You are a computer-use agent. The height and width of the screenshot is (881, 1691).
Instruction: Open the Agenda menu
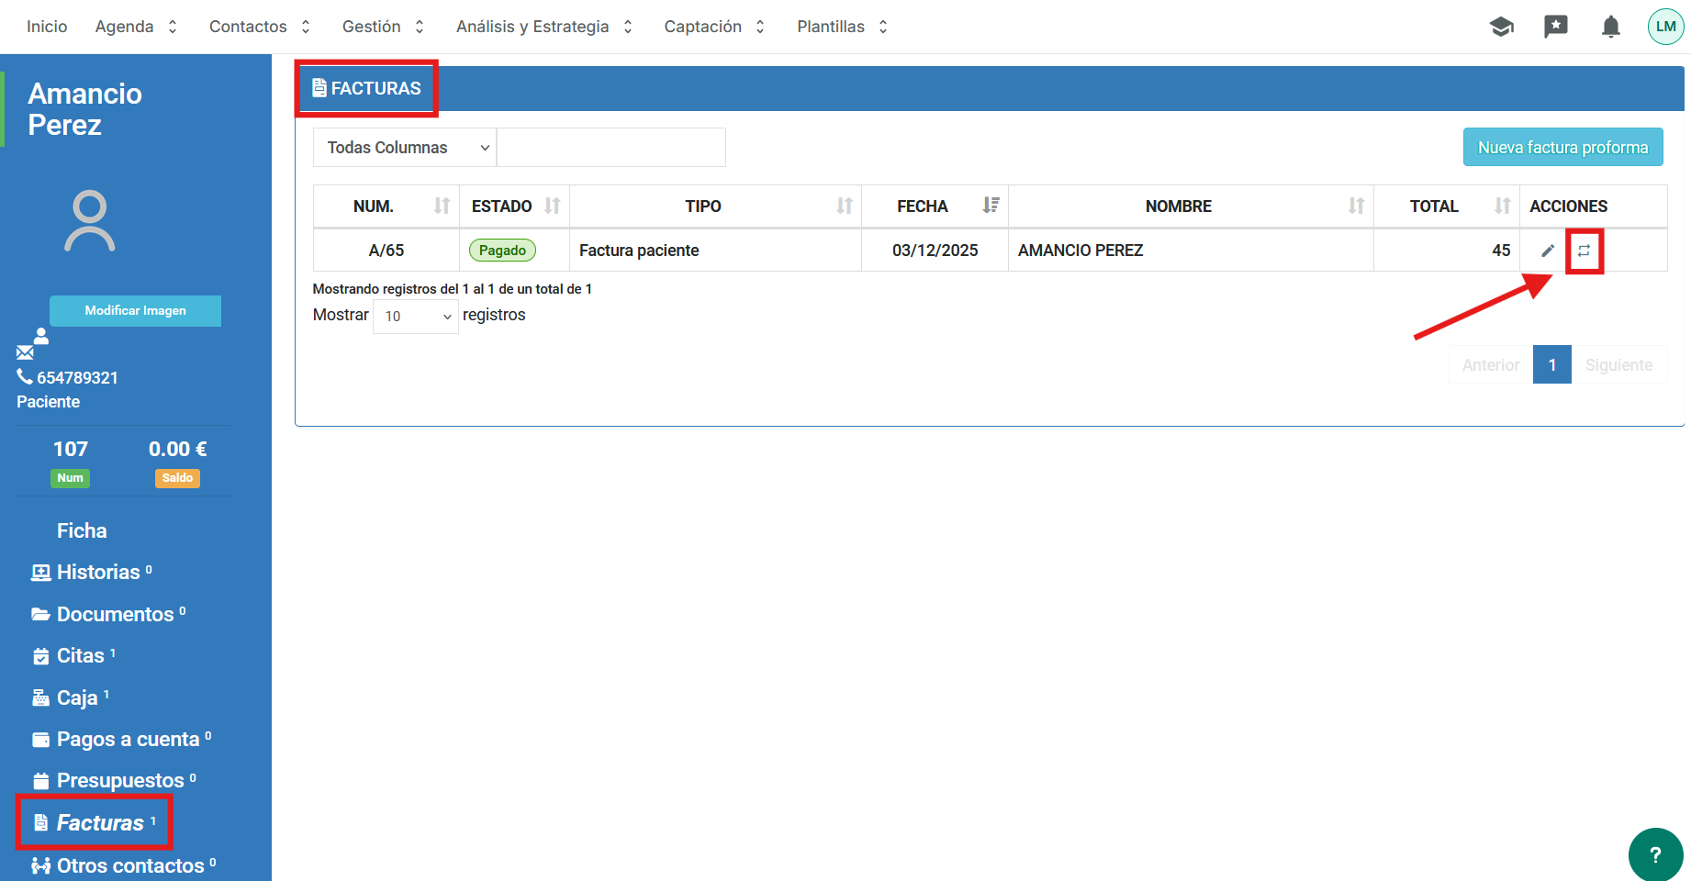(x=136, y=27)
